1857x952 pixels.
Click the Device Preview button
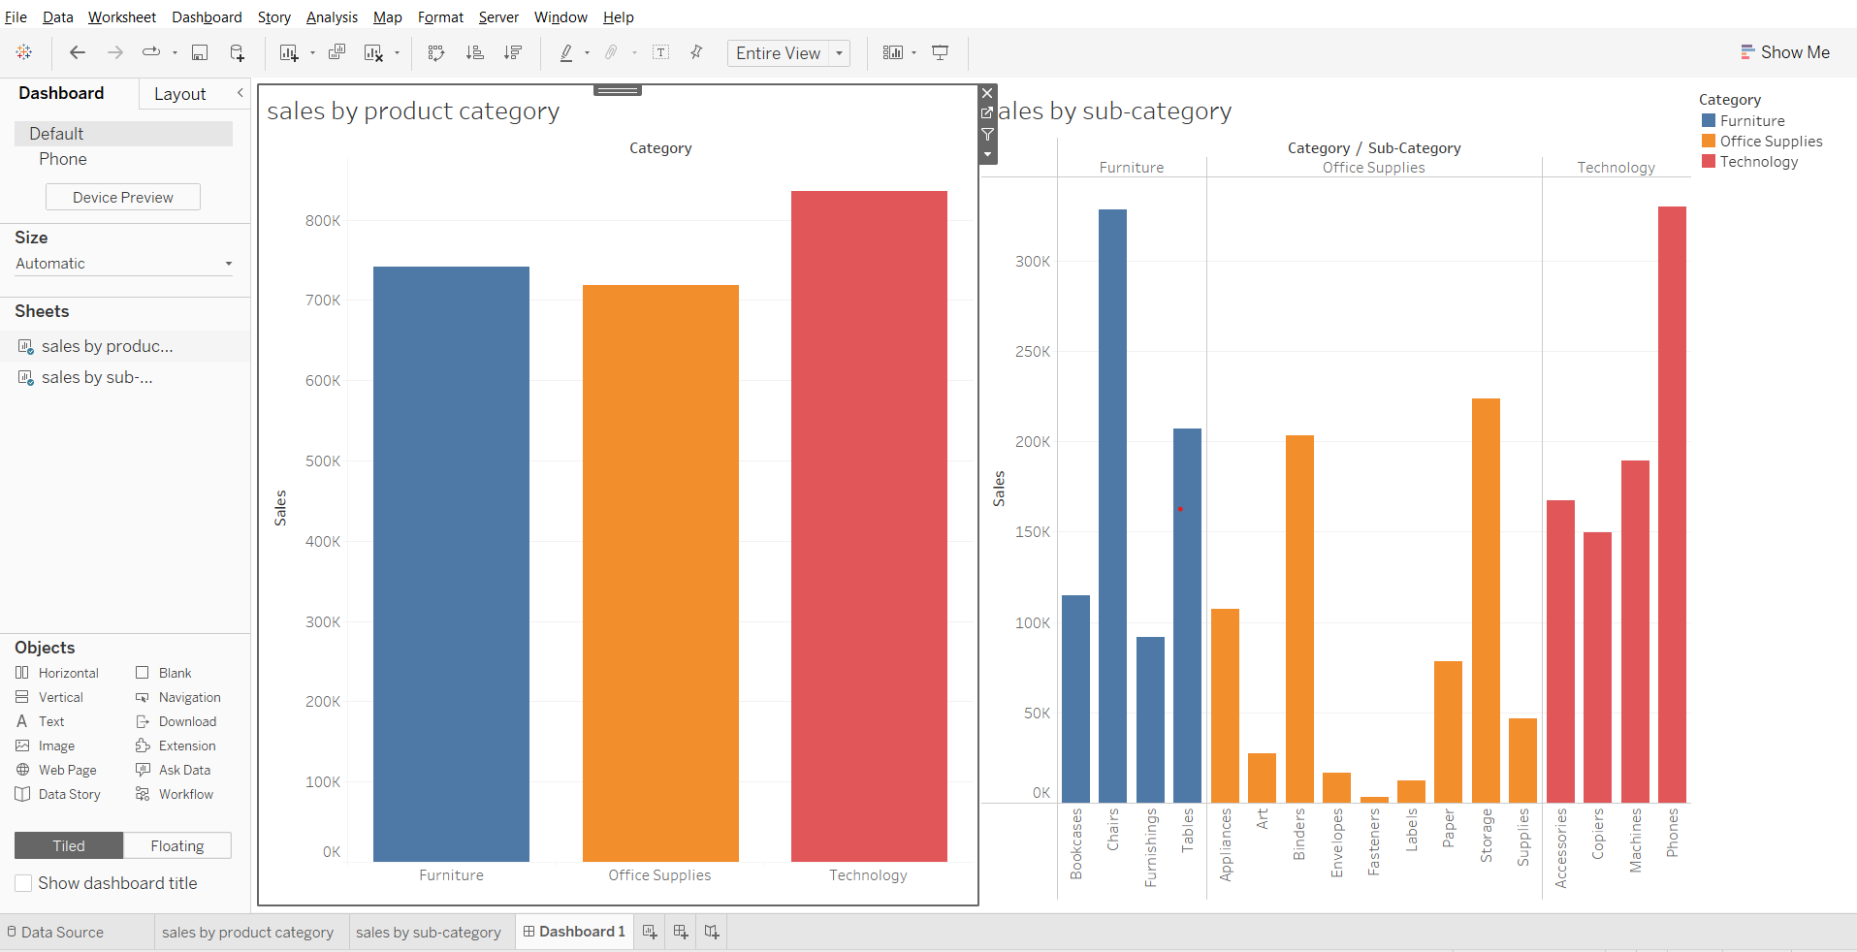point(123,197)
